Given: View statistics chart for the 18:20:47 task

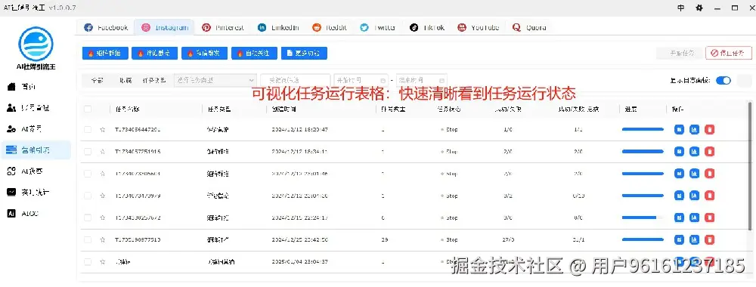Looking at the screenshot, I should pos(694,130).
